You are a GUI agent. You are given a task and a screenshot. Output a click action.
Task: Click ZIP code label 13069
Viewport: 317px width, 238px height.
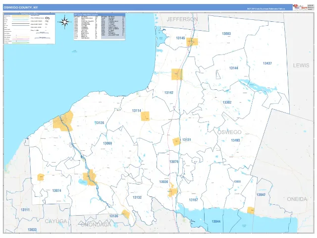click(107, 143)
